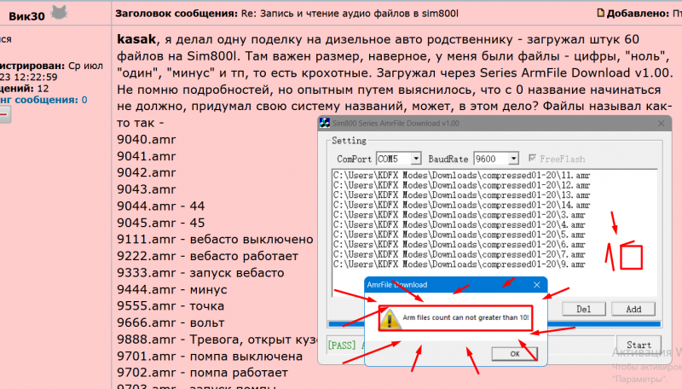Select the 14.amr file in list
The image size is (682, 389).
(460, 206)
